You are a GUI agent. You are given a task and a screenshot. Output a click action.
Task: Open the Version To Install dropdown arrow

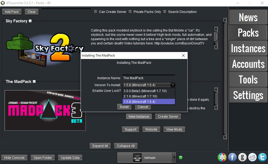point(173,85)
